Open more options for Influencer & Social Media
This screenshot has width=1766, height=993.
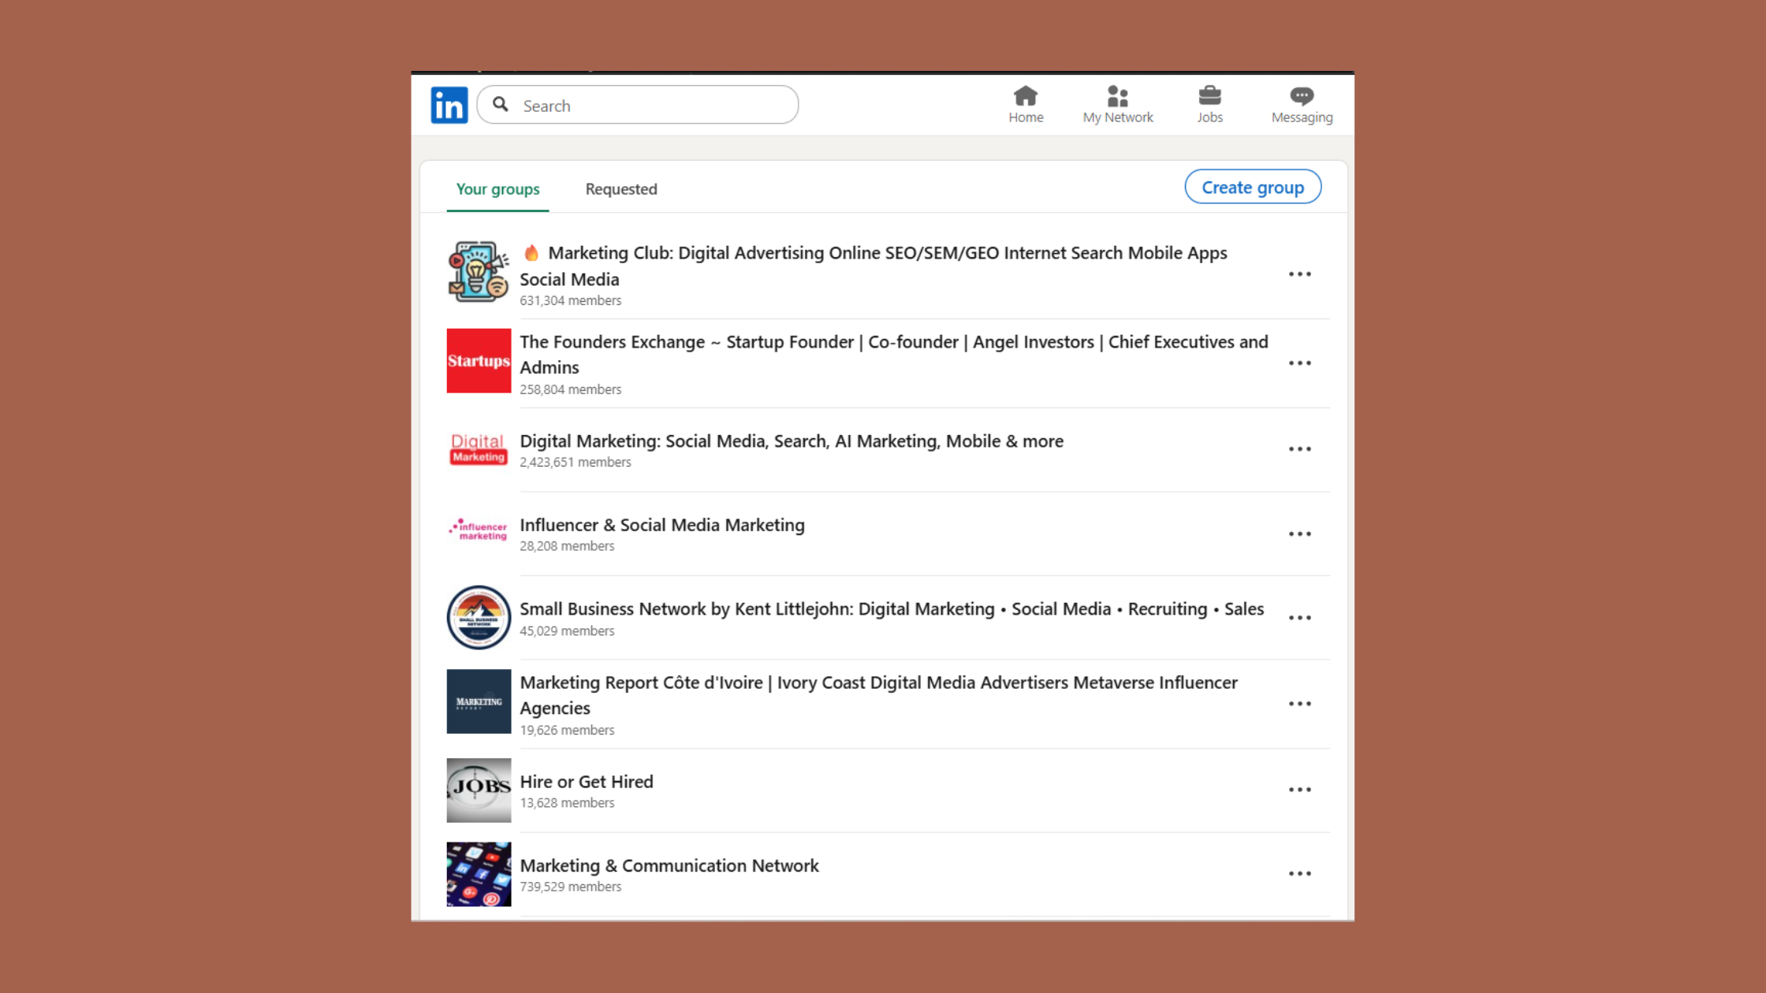(1300, 534)
